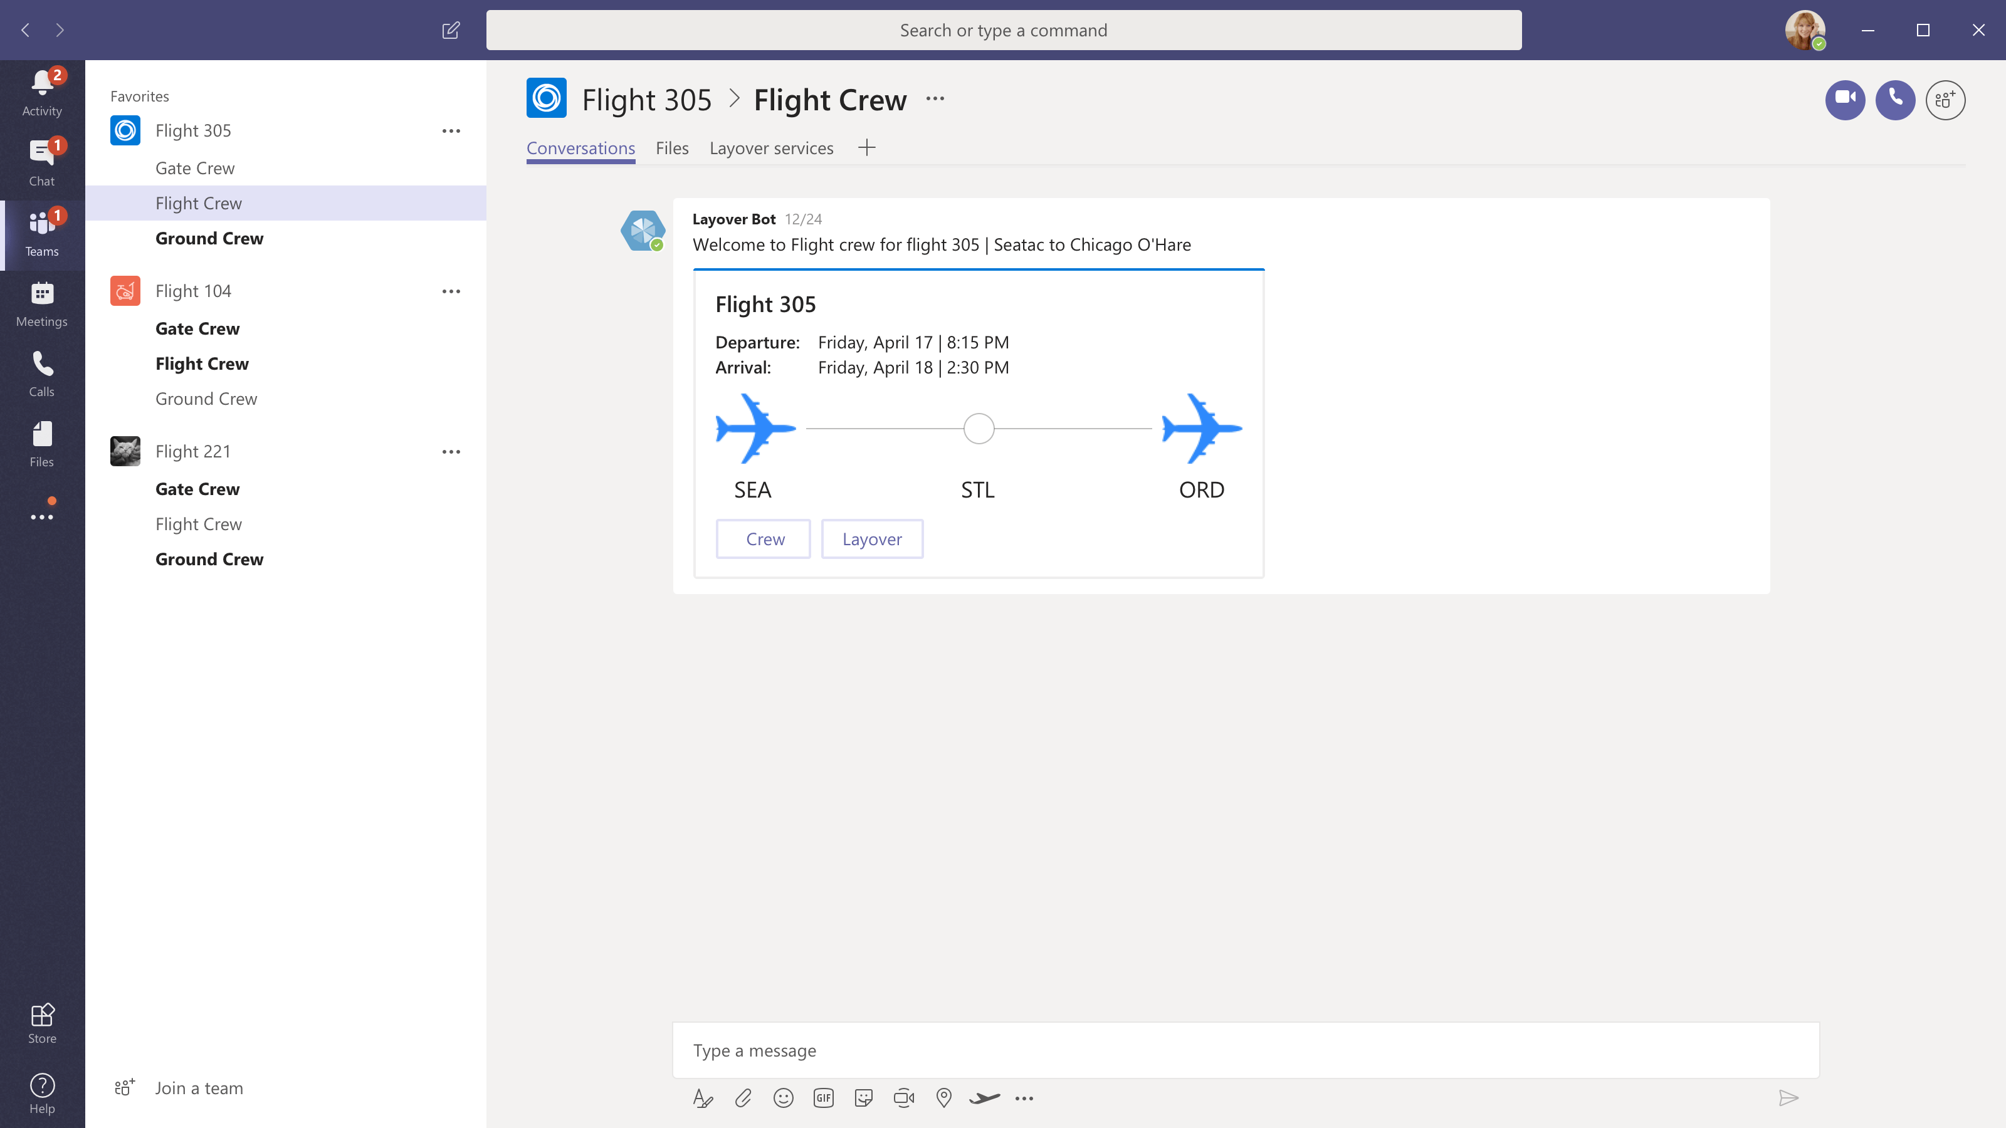Open the Activity feed
This screenshot has height=1128, width=2006.
click(42, 93)
